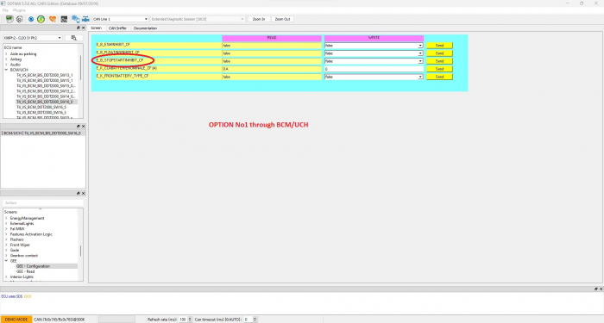Click the gear scan toolbar icon
Viewport: 604px width, 323px height.
(20, 19)
